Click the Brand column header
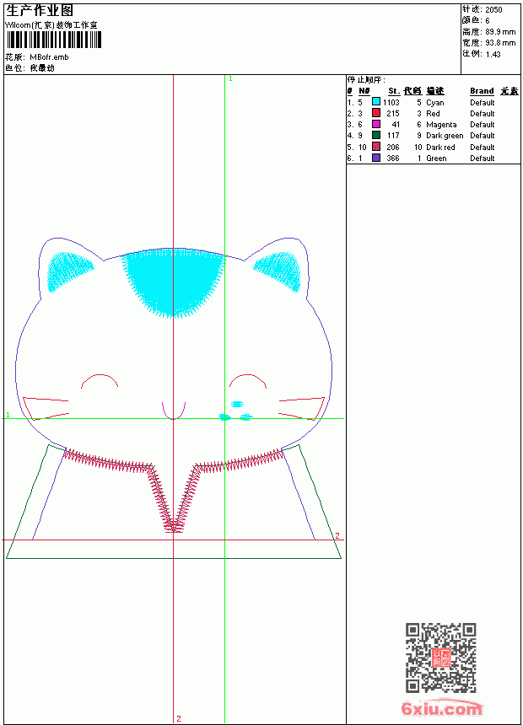 click(482, 91)
